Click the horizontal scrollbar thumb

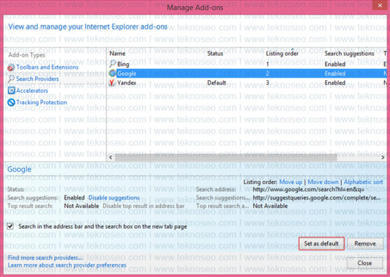pyautogui.click(x=225, y=157)
